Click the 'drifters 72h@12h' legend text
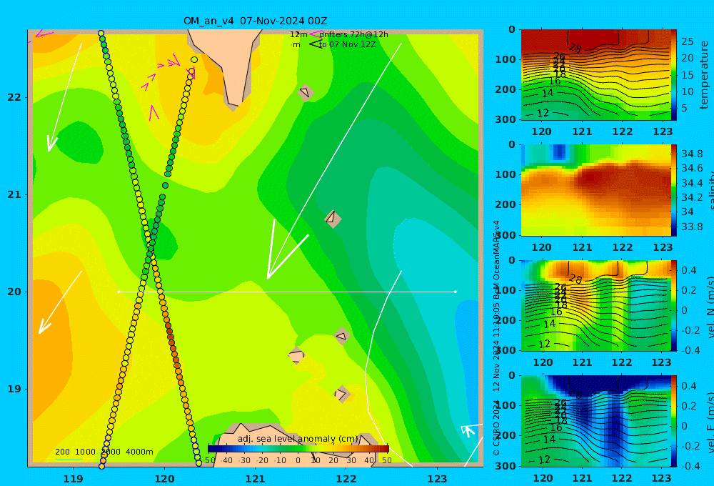The height and width of the screenshot is (486, 714). [x=353, y=34]
